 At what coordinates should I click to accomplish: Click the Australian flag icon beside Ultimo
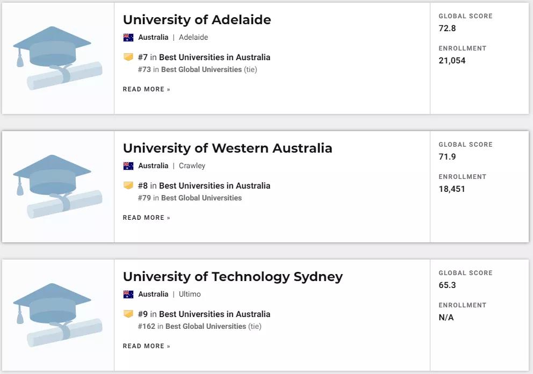click(x=128, y=294)
